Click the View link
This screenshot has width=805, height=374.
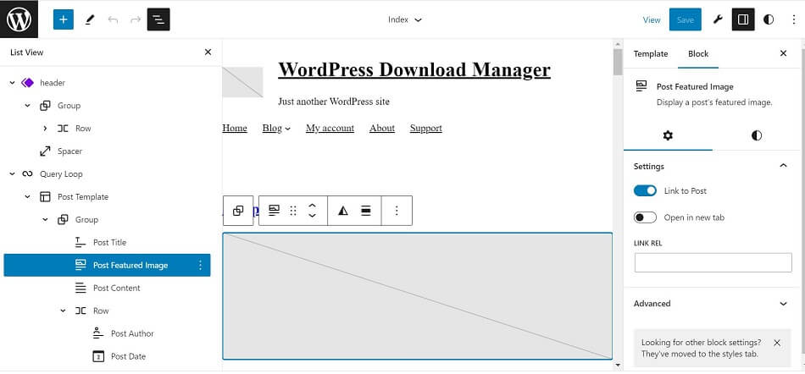[652, 19]
